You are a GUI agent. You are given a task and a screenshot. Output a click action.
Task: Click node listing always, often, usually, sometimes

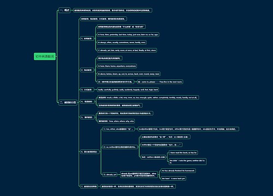coord(122,42)
